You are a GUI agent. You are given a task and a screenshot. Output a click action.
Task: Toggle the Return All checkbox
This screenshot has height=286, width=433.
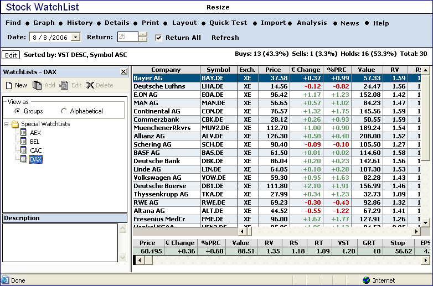pos(158,38)
